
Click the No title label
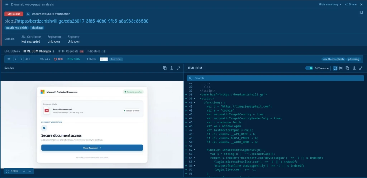[x=116, y=59]
